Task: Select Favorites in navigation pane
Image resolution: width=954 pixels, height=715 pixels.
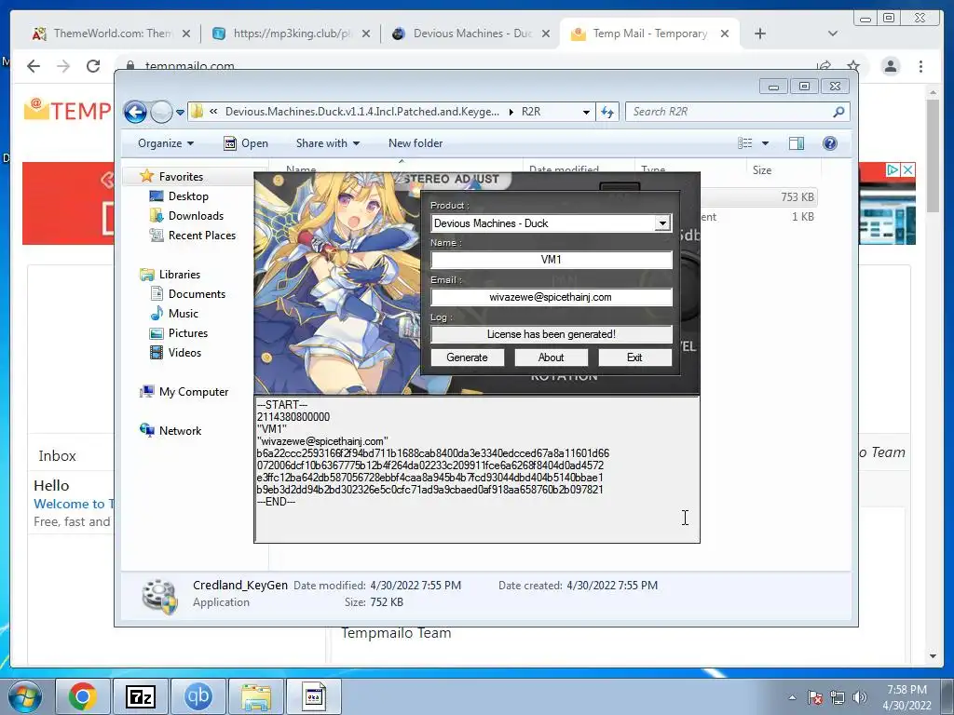Action: [181, 177]
